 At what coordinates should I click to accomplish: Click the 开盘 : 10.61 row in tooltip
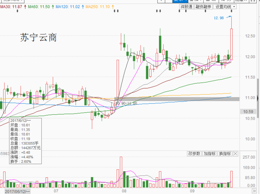pyautogui.click(x=20, y=125)
